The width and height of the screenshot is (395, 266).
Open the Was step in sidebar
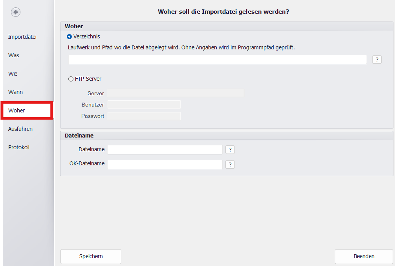(14, 55)
